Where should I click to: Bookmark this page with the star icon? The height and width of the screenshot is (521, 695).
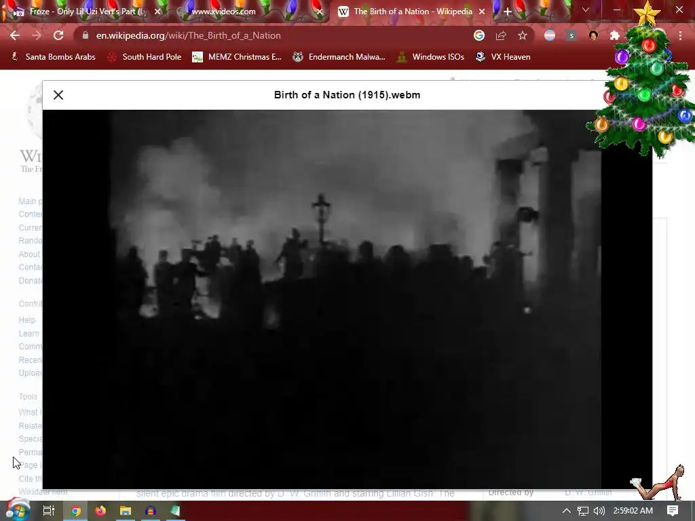click(523, 35)
